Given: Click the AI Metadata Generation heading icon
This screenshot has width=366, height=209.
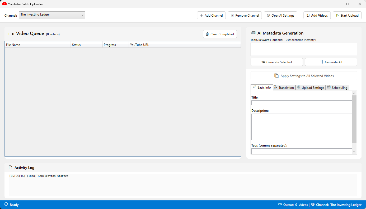Looking at the screenshot, I should pos(253,33).
